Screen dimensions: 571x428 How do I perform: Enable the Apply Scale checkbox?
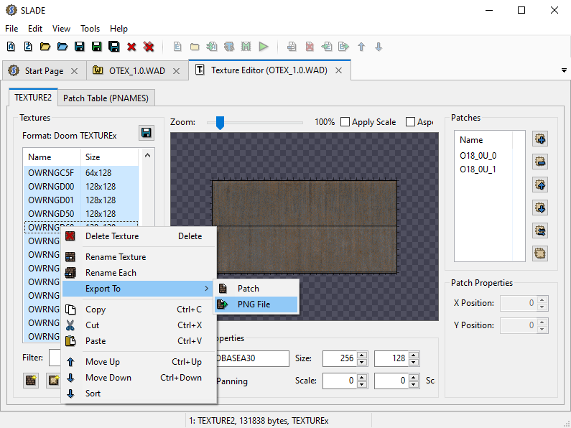click(x=345, y=122)
